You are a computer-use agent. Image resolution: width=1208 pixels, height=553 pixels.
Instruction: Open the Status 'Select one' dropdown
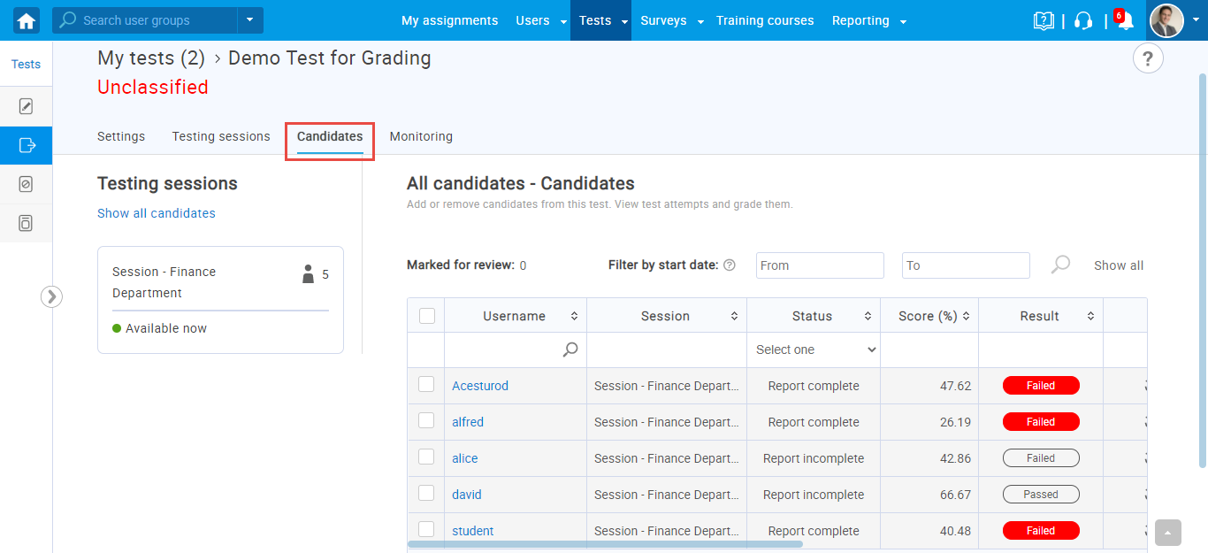[x=814, y=349]
